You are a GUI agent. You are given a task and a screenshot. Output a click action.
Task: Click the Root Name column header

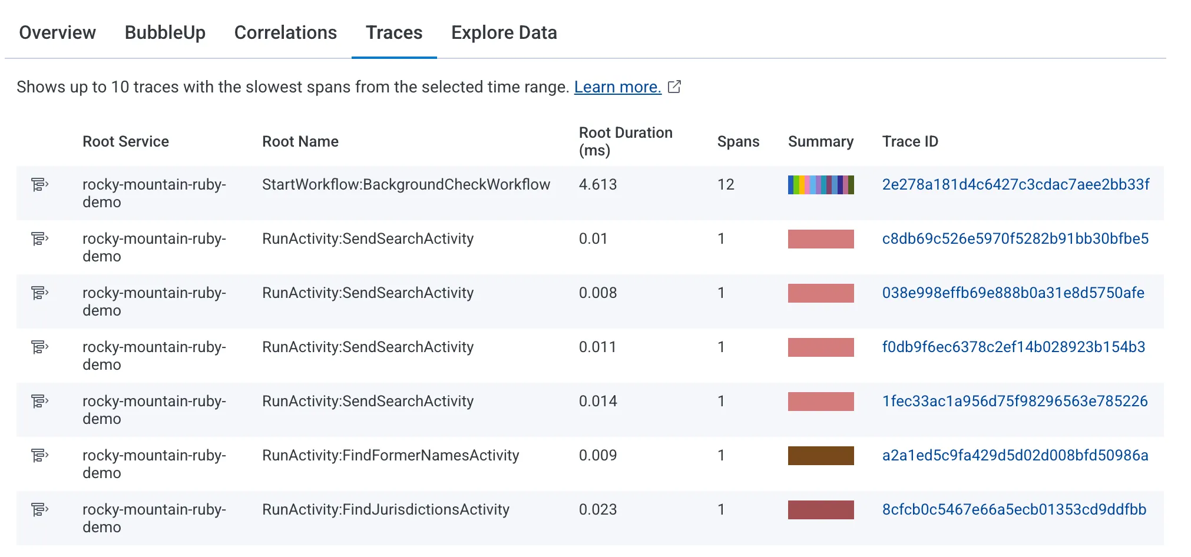(300, 141)
